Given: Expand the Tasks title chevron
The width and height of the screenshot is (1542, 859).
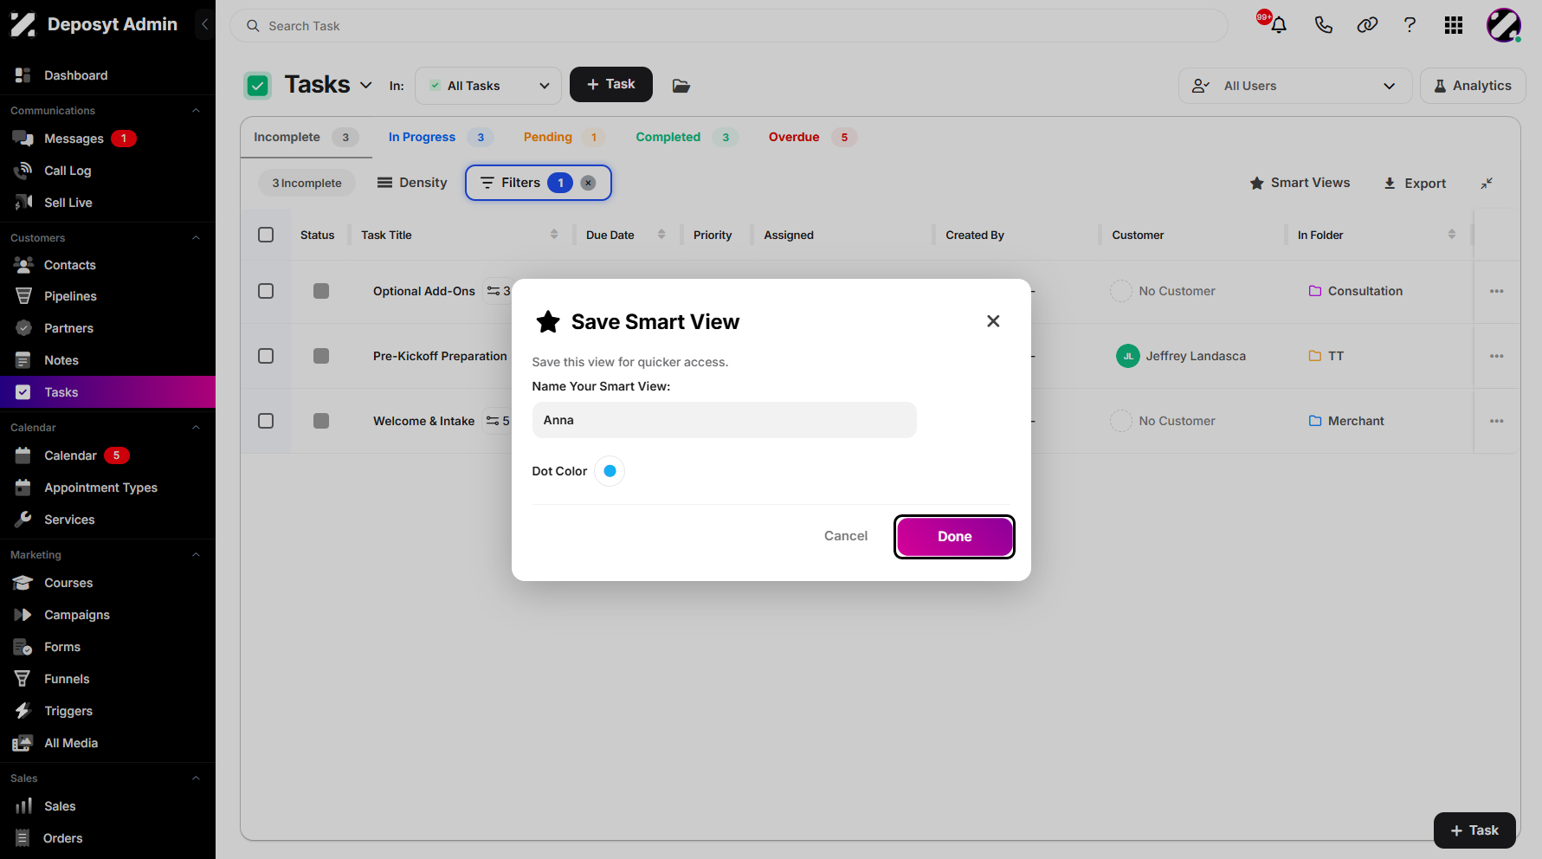Looking at the screenshot, I should (x=366, y=85).
